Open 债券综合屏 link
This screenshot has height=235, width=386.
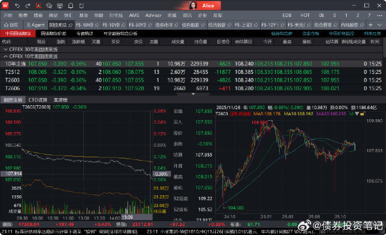281,34
